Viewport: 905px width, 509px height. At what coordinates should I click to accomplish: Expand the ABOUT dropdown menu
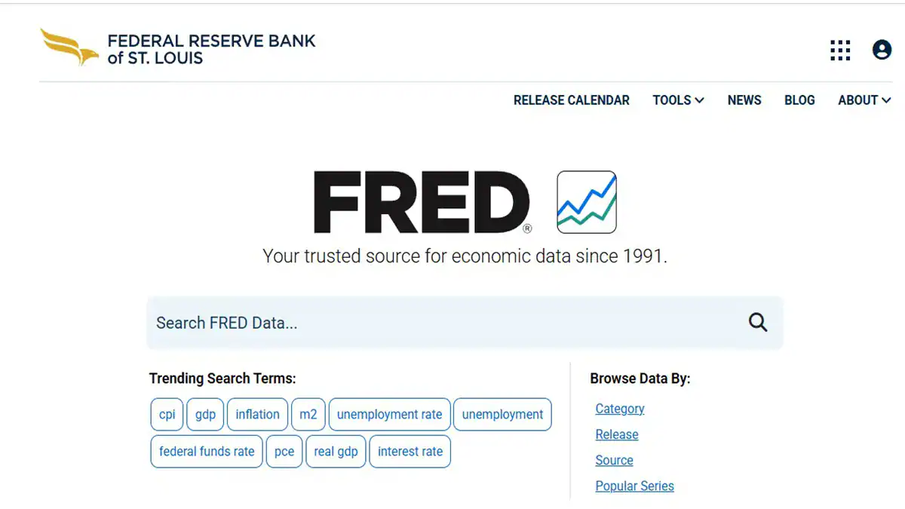[863, 100]
